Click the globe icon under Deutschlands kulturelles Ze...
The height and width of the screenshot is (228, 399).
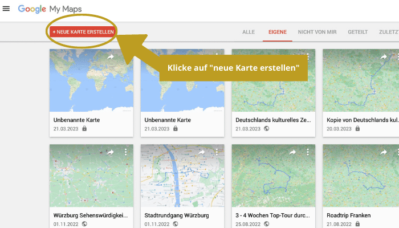pos(266,128)
